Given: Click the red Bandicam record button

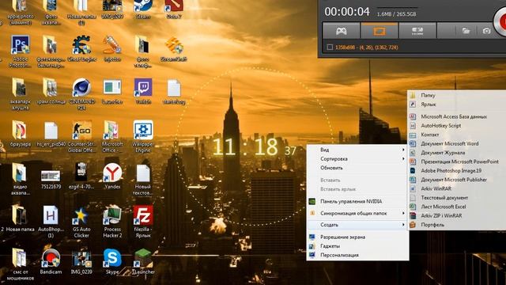Looking at the screenshot, I should (500, 21).
